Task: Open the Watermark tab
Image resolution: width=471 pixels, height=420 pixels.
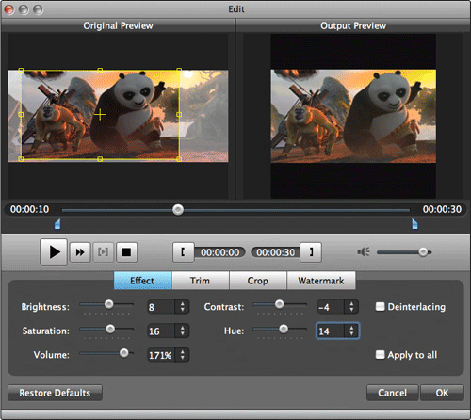Action: (x=321, y=281)
